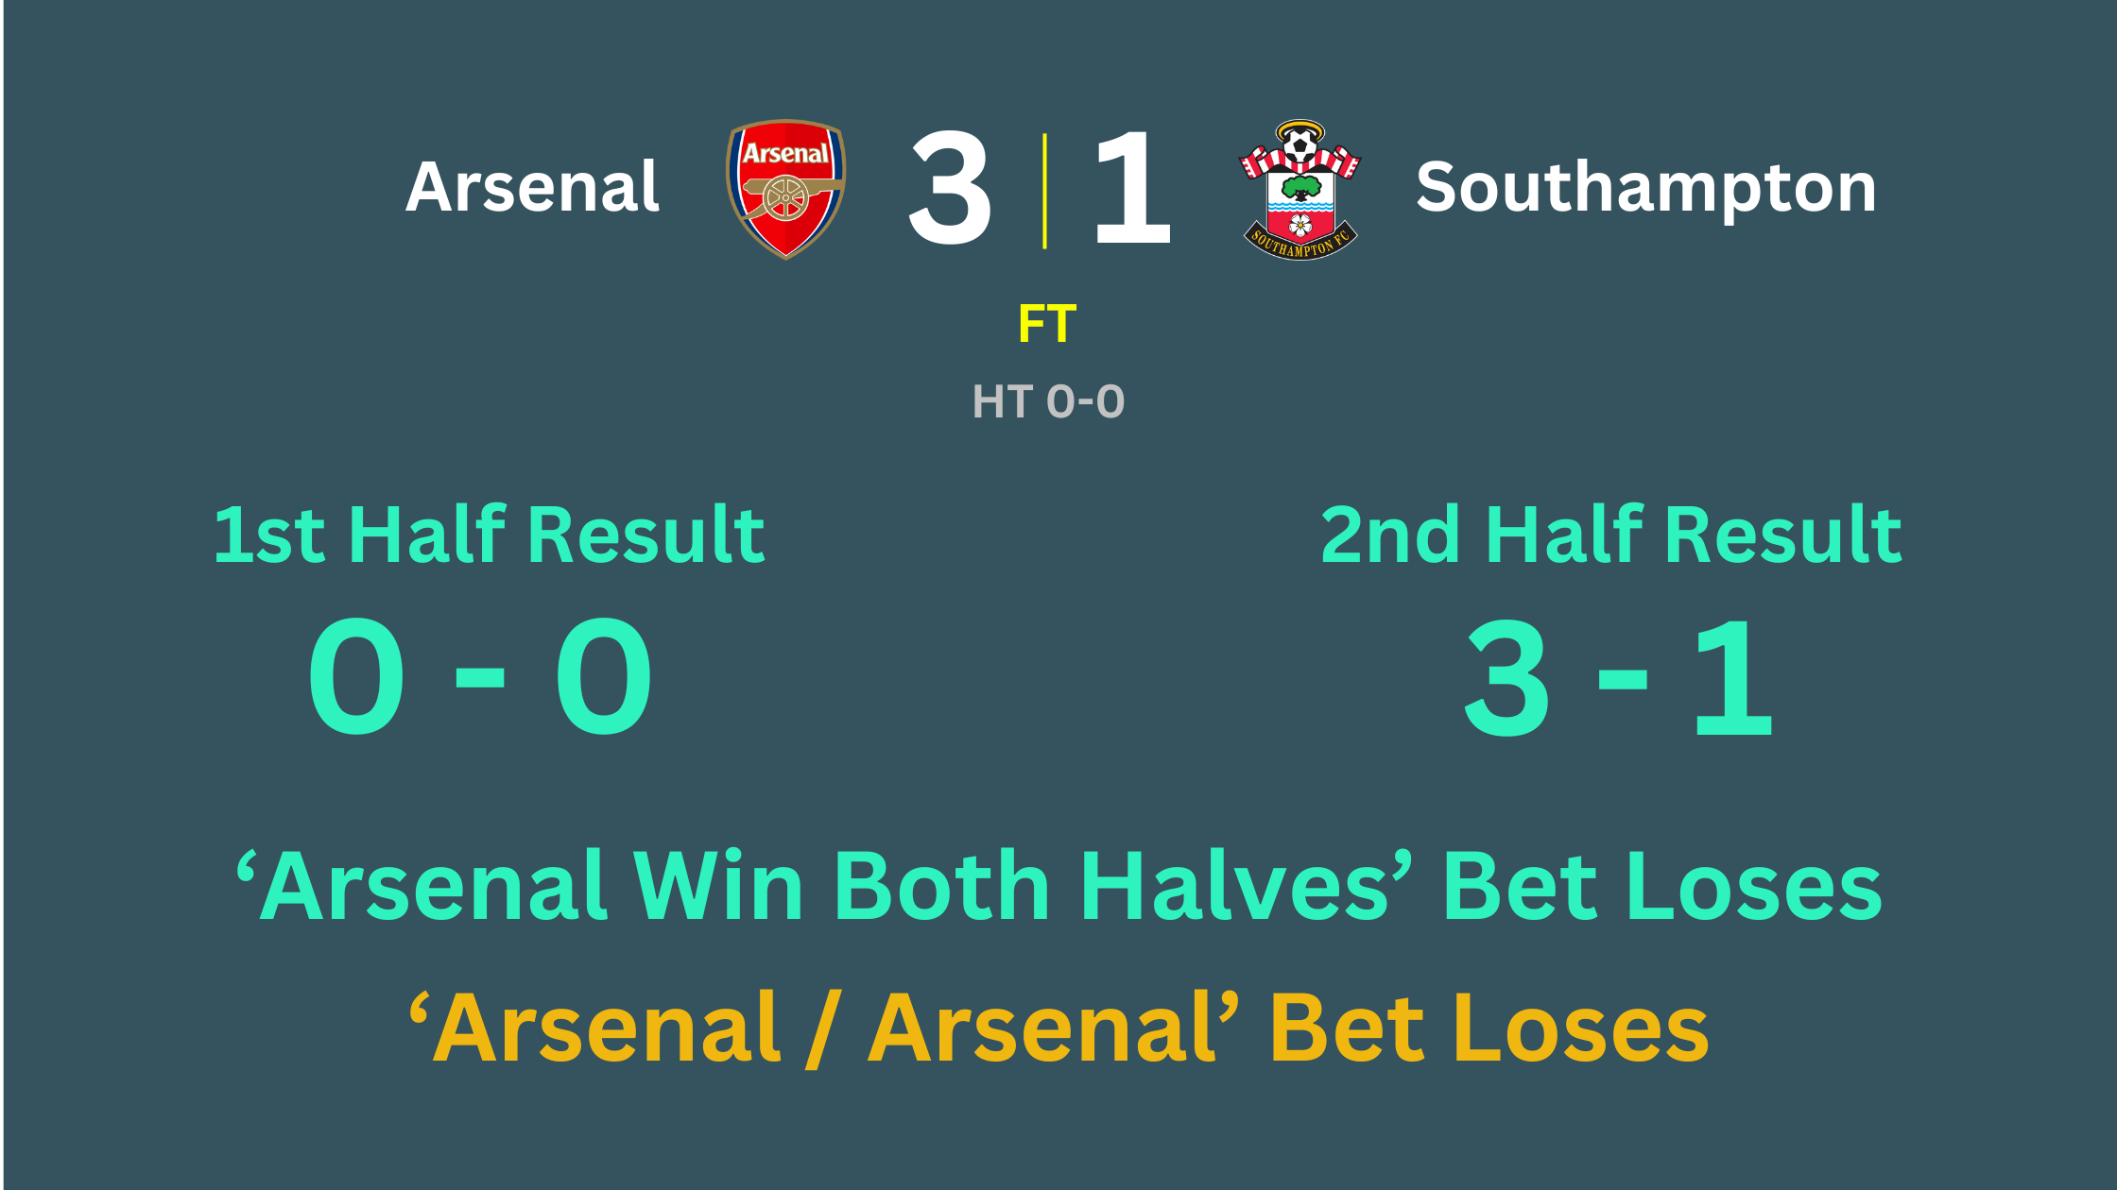The width and height of the screenshot is (2117, 1190).
Task: Click the football atop Southampton's crest
Action: click(1300, 146)
